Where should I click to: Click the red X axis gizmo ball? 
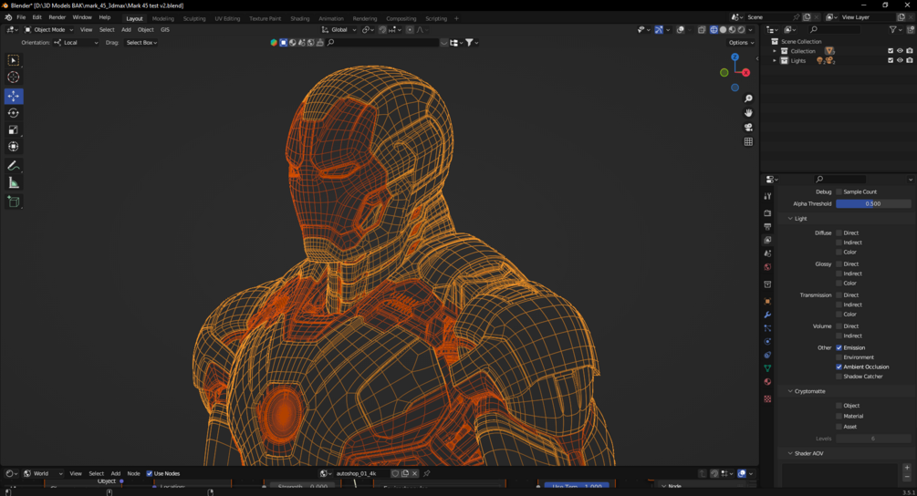click(x=745, y=72)
